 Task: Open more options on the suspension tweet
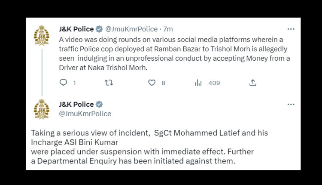point(291,105)
